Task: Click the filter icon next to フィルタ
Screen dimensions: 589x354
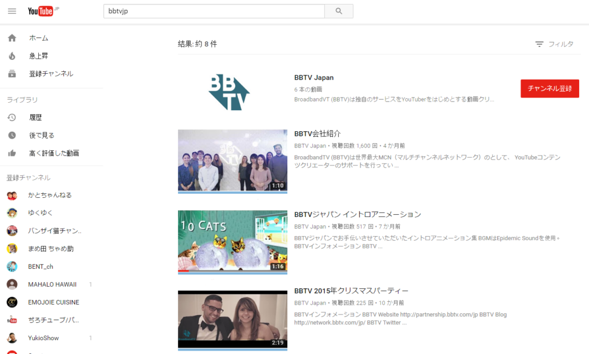Action: coord(540,44)
